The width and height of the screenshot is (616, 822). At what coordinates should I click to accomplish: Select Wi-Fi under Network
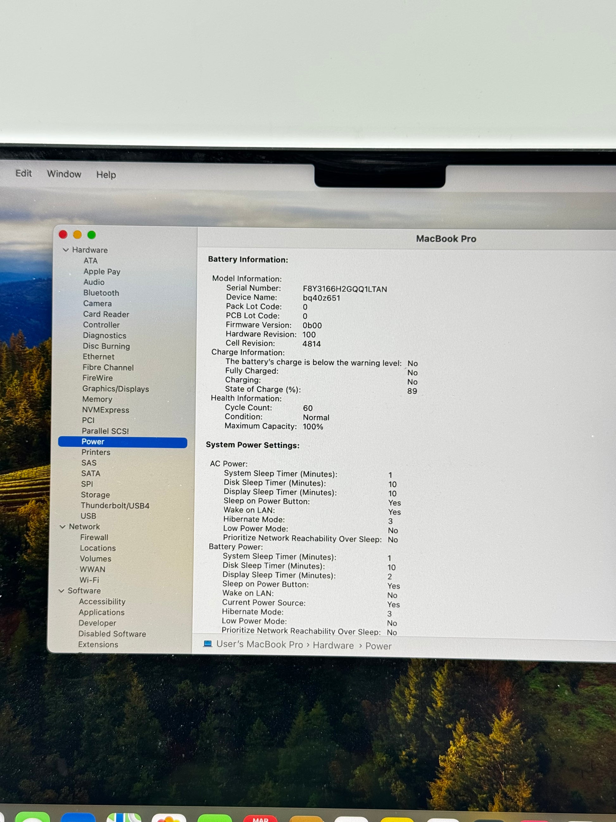coord(89,580)
